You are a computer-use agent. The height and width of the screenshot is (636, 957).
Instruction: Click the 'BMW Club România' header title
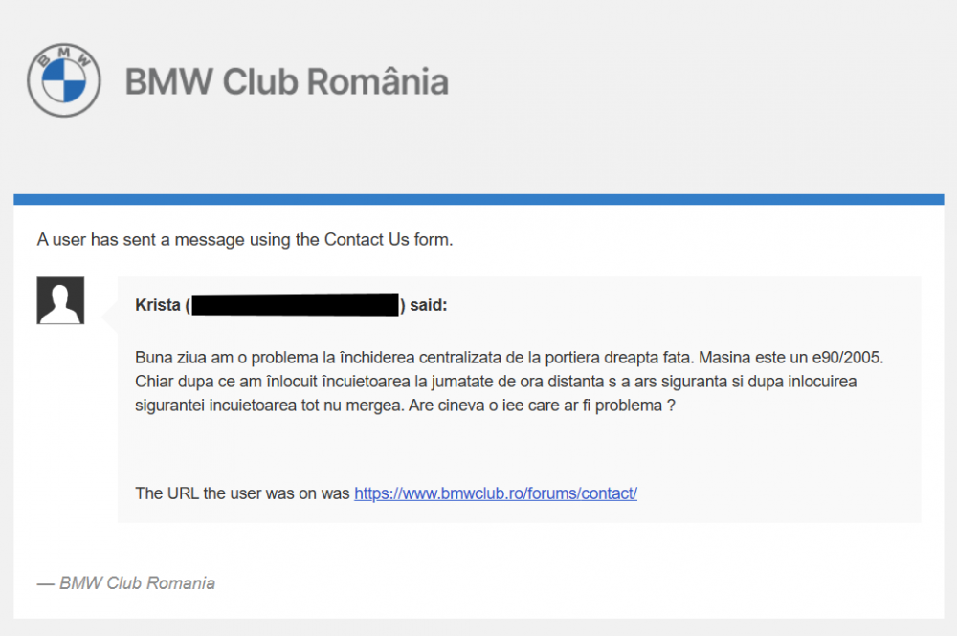(x=287, y=81)
